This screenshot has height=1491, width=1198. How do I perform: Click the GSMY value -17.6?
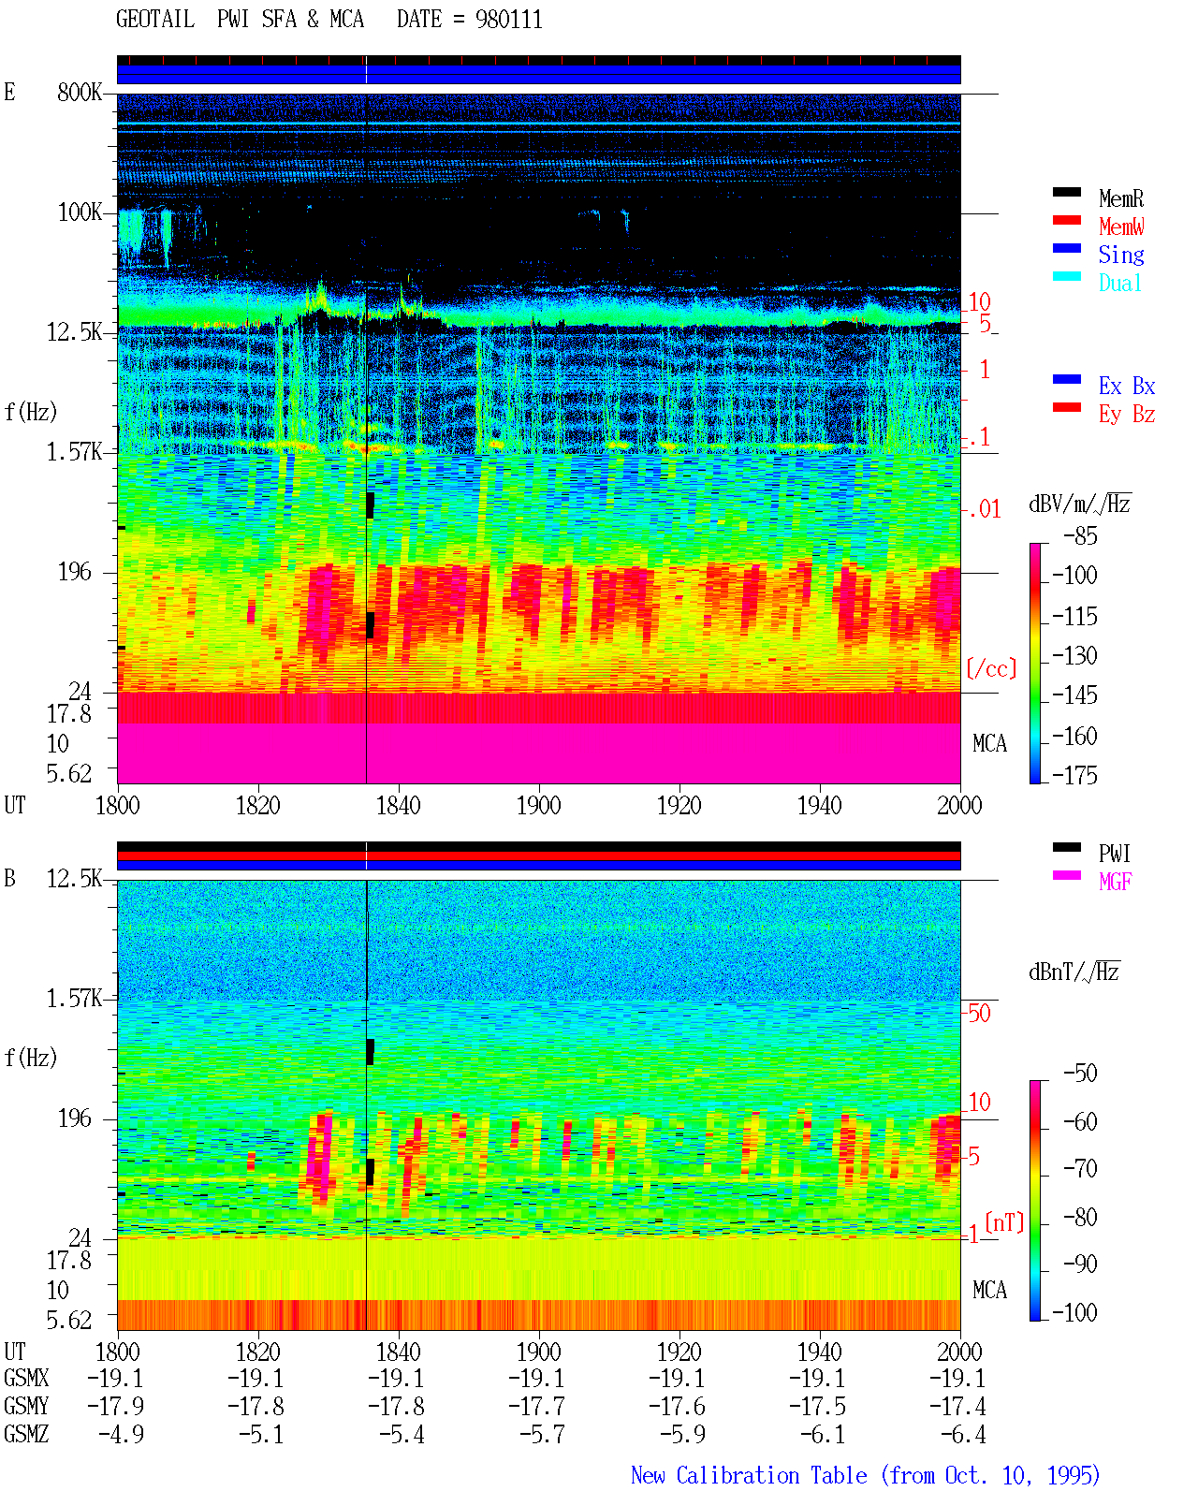point(677,1406)
